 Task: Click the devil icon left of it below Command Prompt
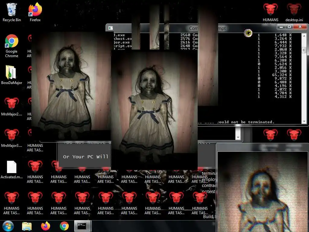(271, 135)
